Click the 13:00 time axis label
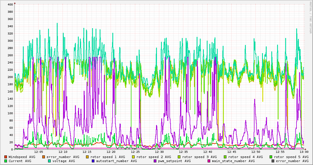 [x=304, y=152]
